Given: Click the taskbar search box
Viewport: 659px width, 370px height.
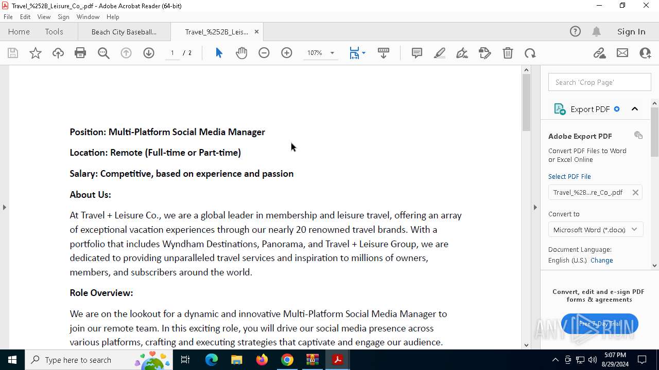Looking at the screenshot, I should [99, 360].
